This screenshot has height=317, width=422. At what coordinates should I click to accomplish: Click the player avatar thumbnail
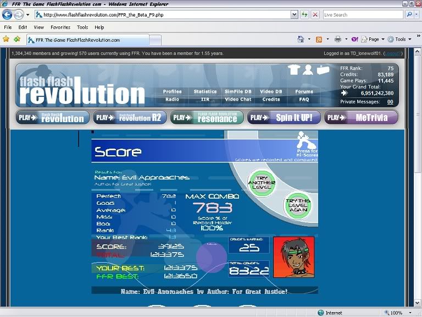pyautogui.click(x=293, y=257)
